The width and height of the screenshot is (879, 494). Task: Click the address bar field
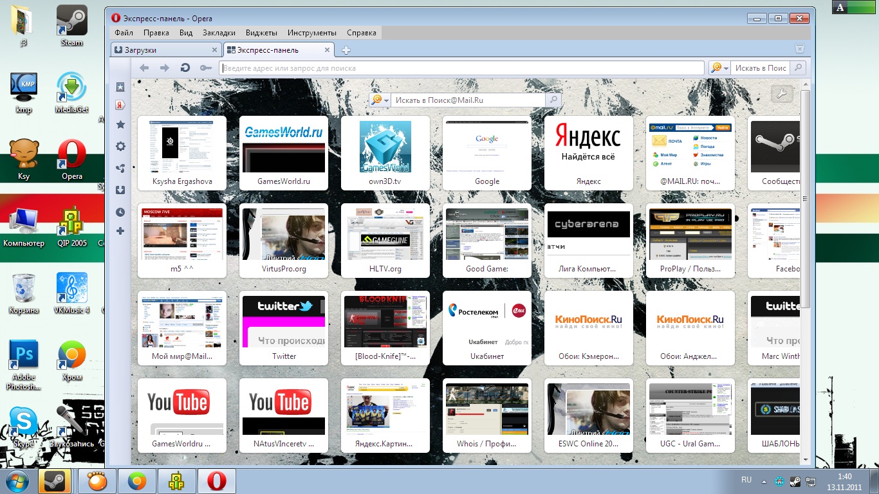[x=461, y=68]
